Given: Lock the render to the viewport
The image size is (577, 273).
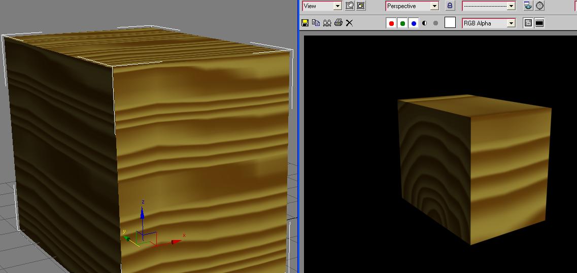Looking at the screenshot, I should click(450, 6).
